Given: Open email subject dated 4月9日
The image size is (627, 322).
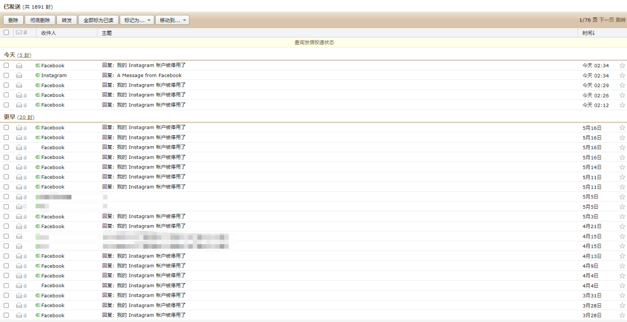Looking at the screenshot, I should pos(144,266).
